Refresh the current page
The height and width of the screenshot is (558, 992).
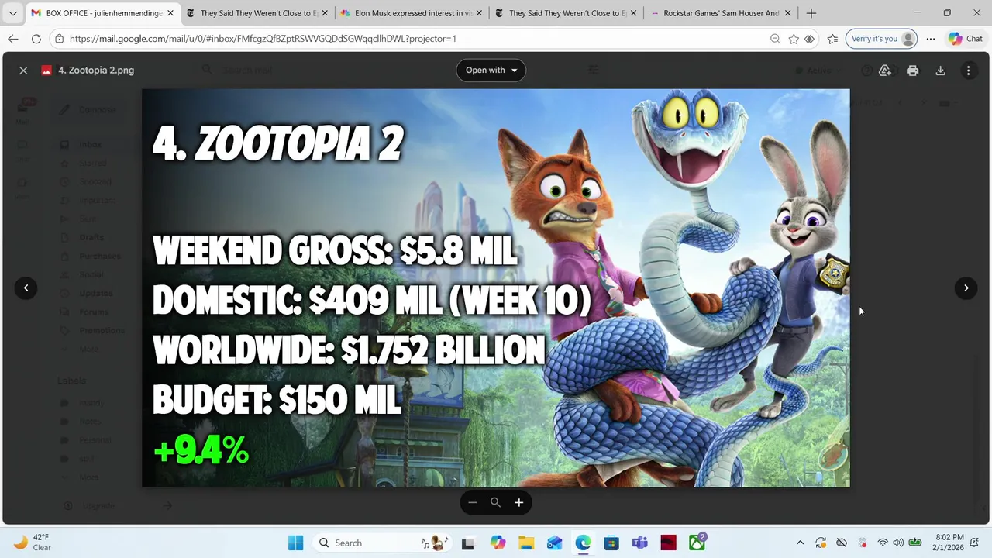36,39
